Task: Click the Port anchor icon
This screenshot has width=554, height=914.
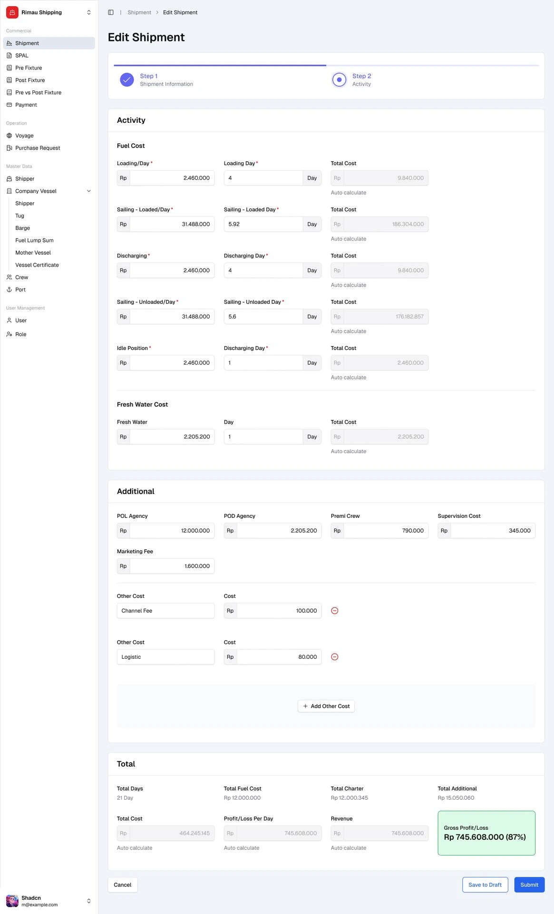Action: point(9,289)
